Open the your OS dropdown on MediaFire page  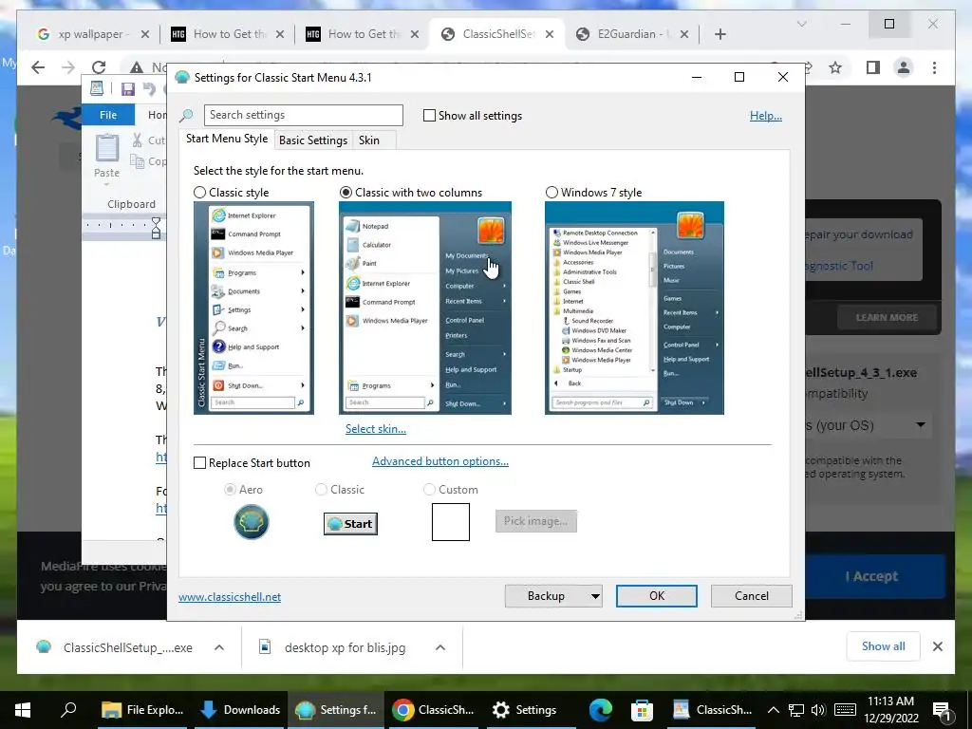coord(868,425)
